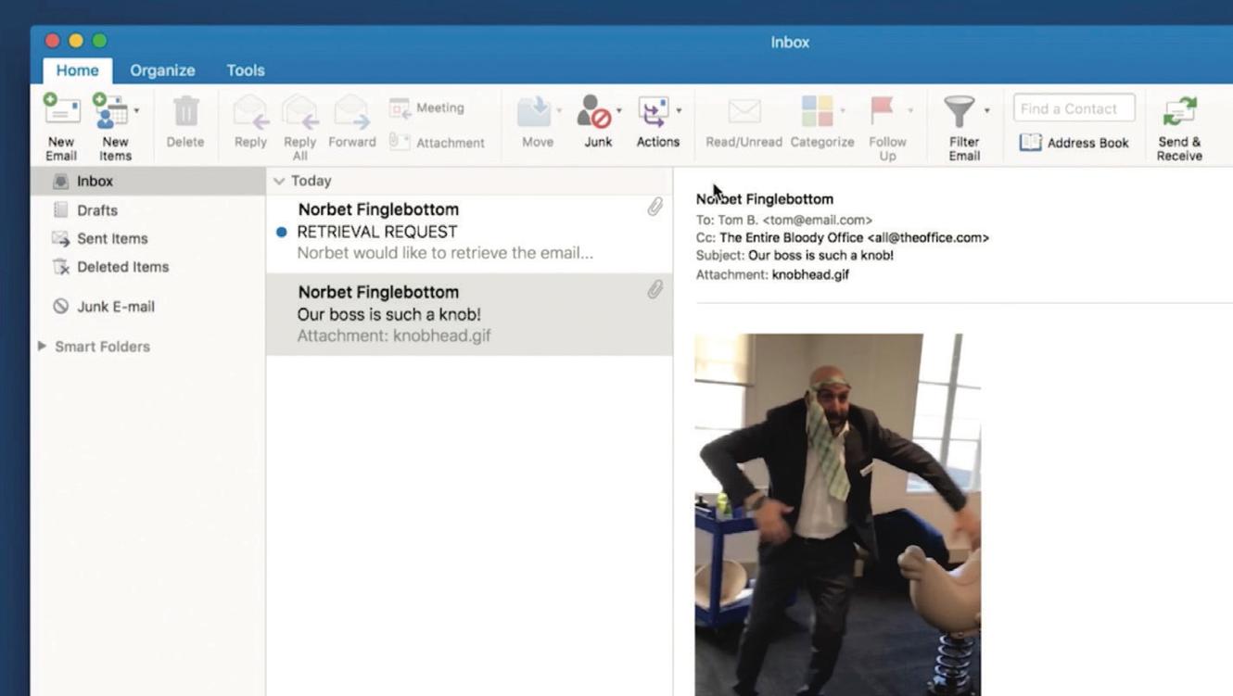Click the Reply toolbar icon

click(x=250, y=112)
